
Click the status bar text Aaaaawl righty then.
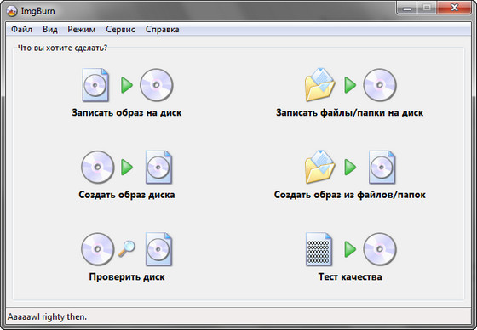coord(47,316)
